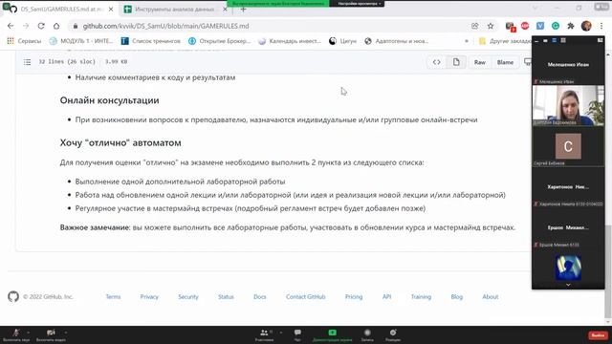Open the Training footer link
The width and height of the screenshot is (612, 344).
(421, 297)
